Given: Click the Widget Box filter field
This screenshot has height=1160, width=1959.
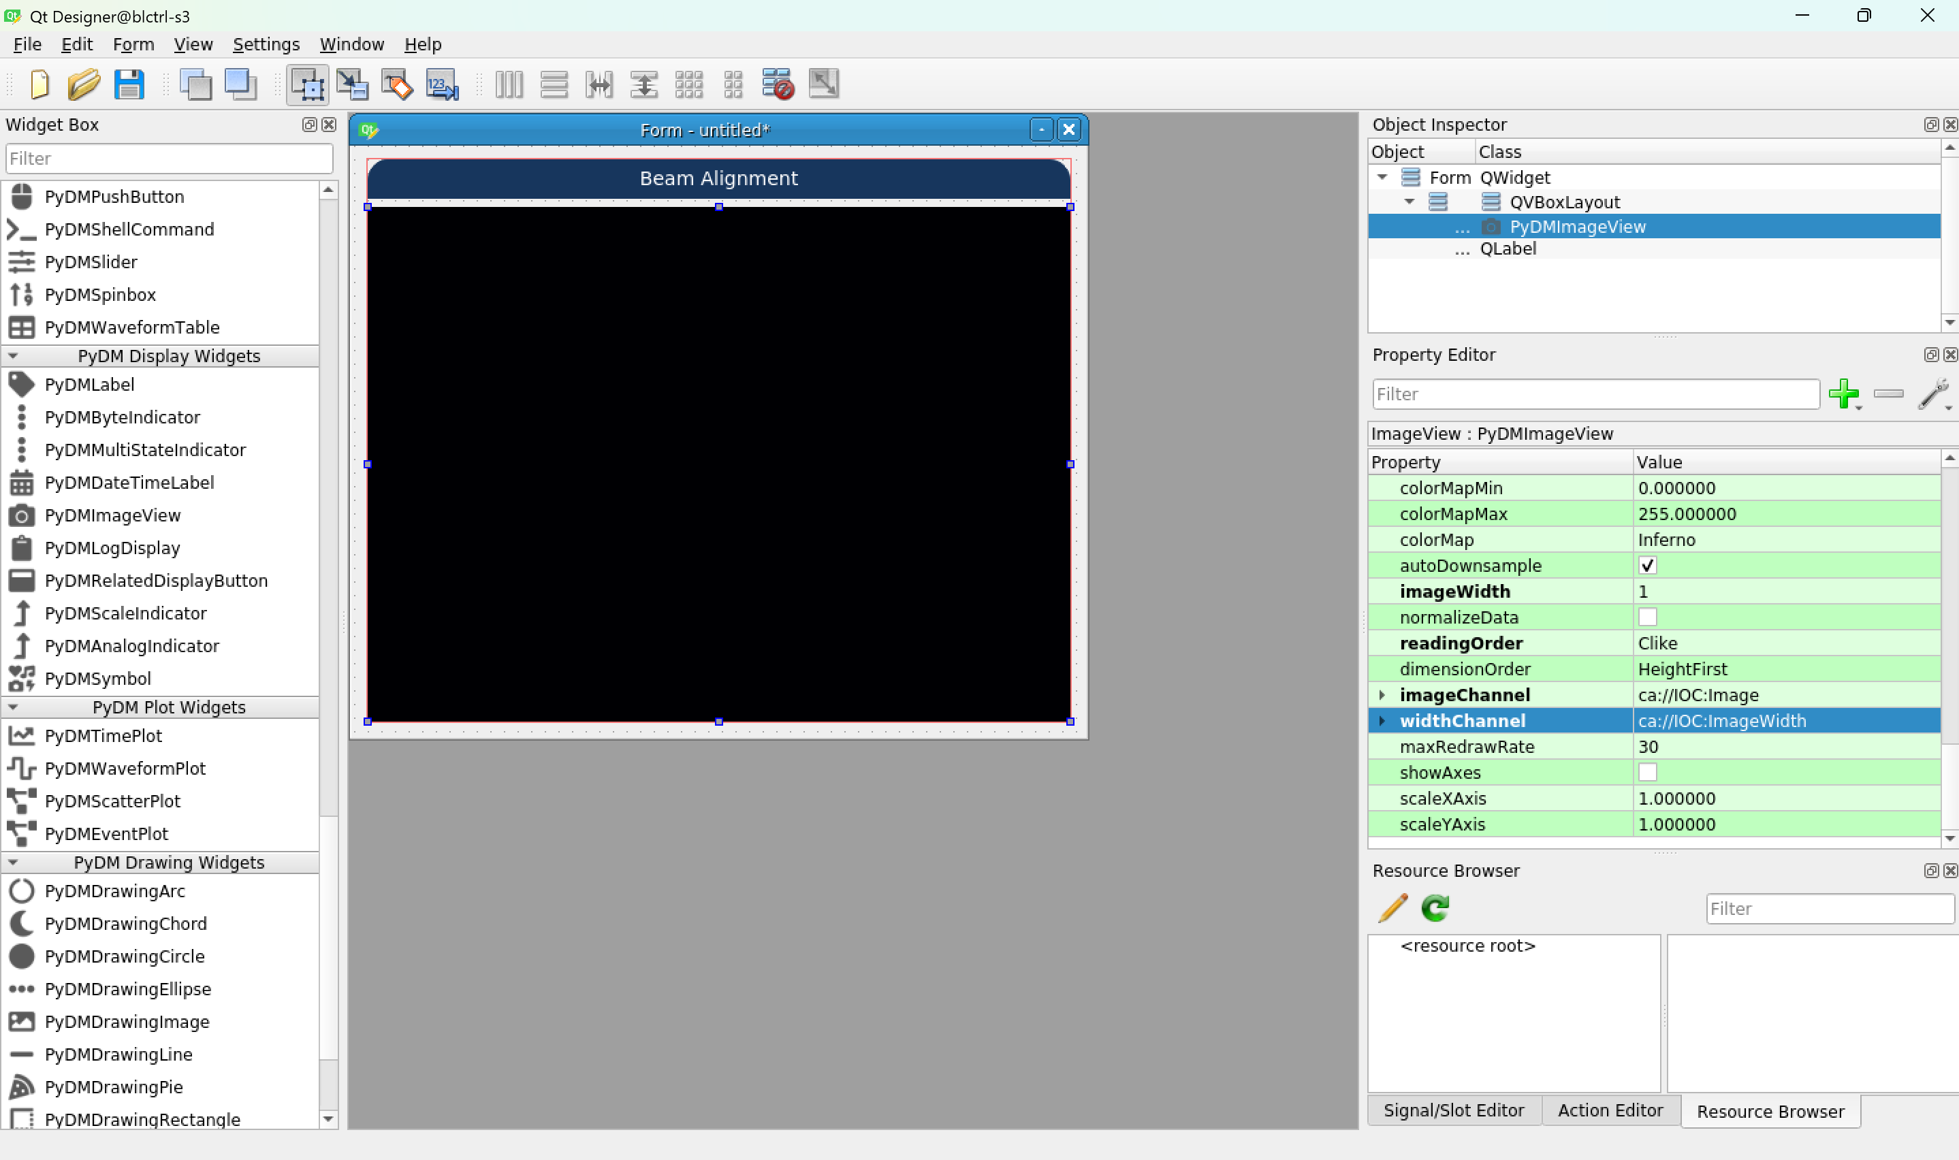Looking at the screenshot, I should click(169, 159).
